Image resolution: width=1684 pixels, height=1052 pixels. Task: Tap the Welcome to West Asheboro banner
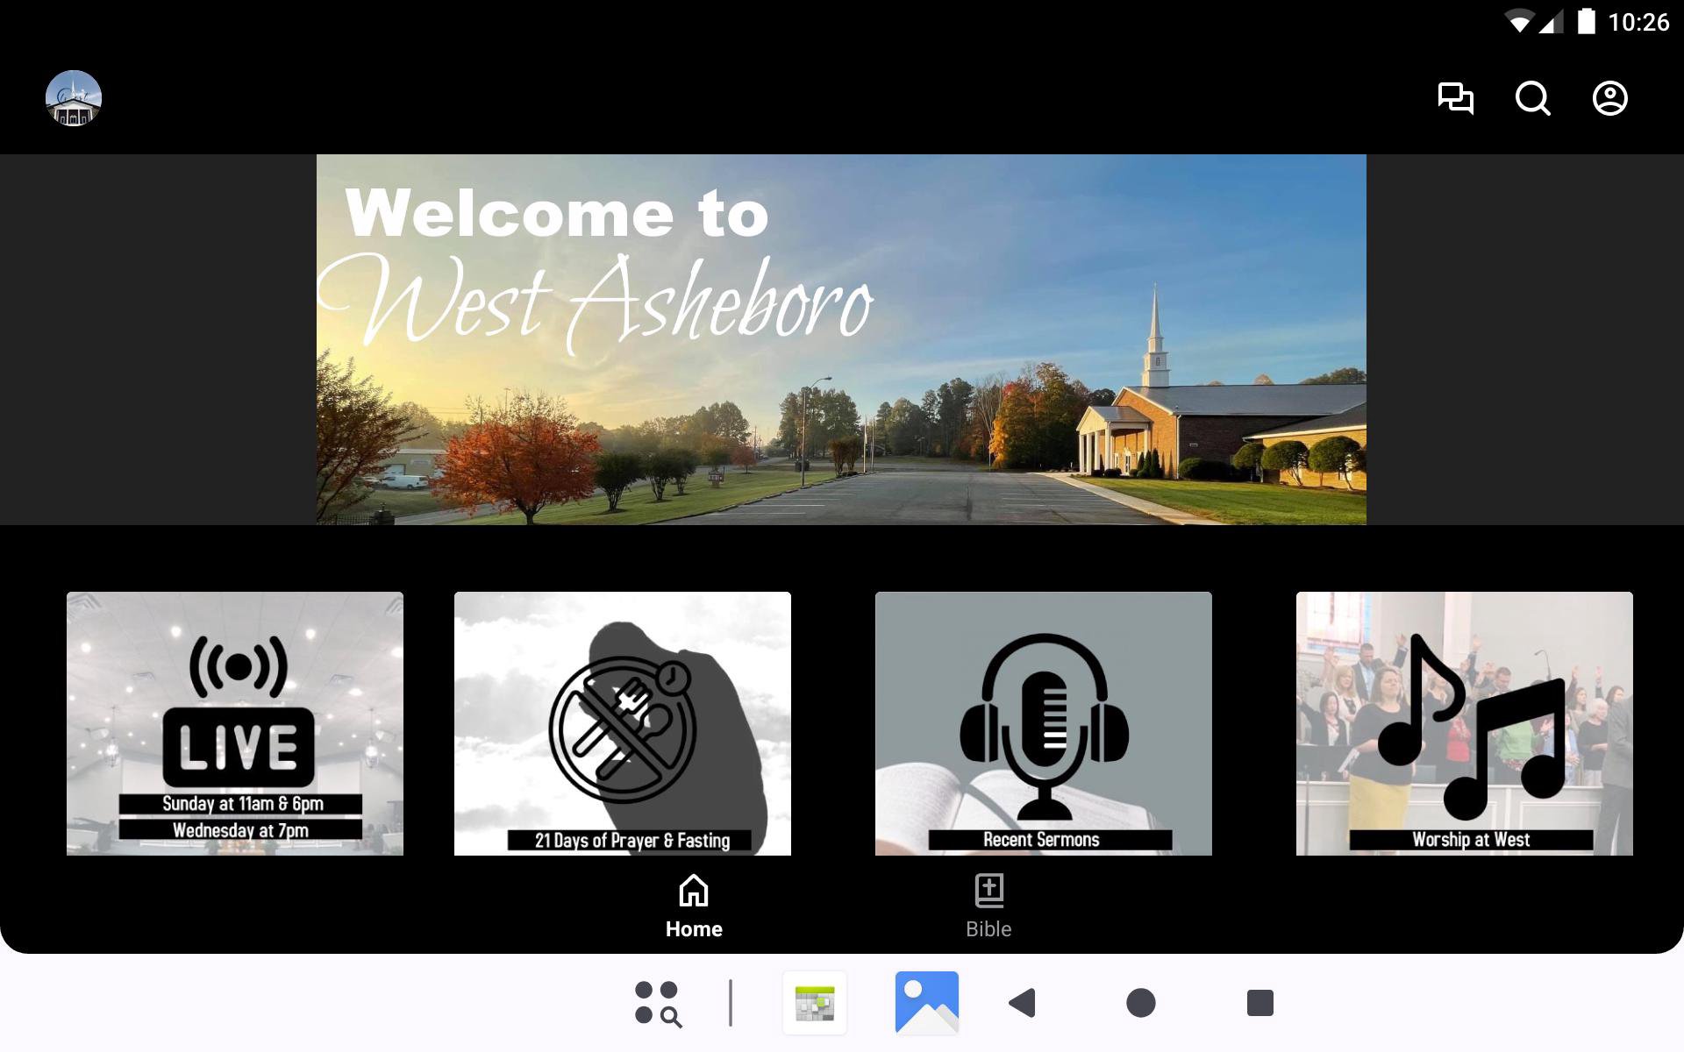coord(841,339)
